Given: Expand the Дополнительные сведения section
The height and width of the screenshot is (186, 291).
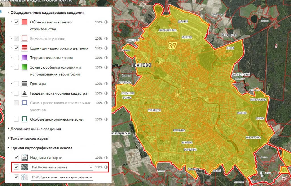Looking at the screenshot, I should click(x=9, y=129).
